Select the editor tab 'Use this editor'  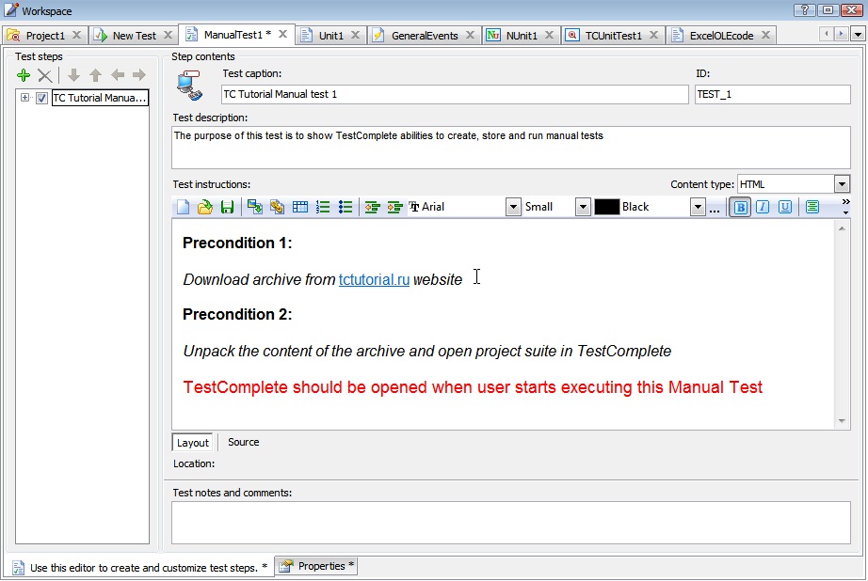[140, 568]
